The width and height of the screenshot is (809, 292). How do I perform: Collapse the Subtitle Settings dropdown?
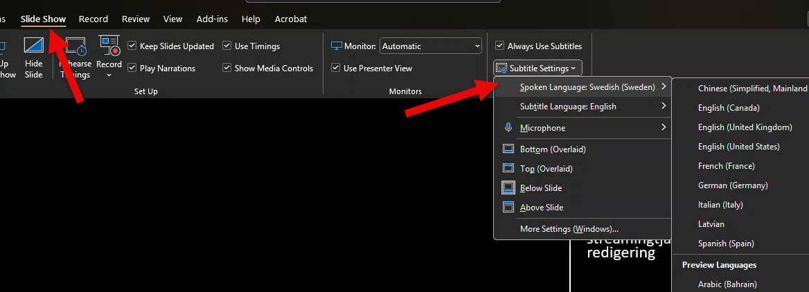[537, 69]
